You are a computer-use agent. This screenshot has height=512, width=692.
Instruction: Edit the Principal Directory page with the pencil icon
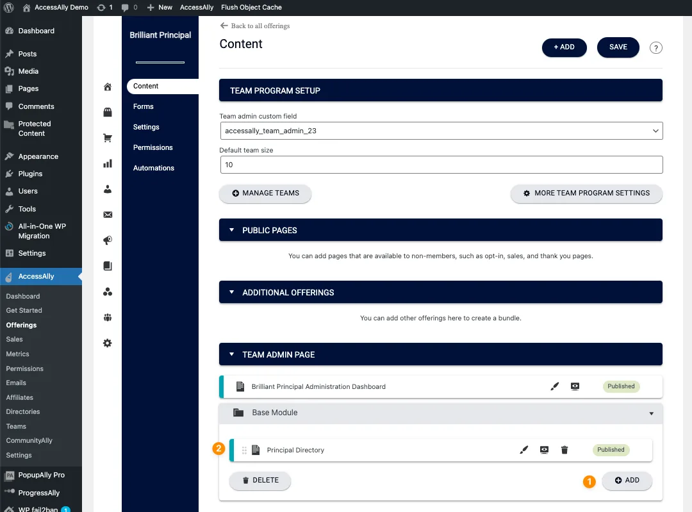click(524, 449)
